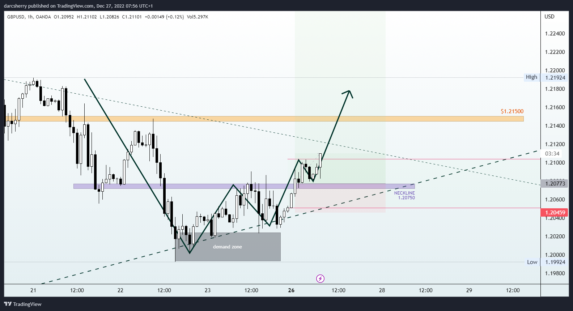Image resolution: width=573 pixels, height=311 pixels.
Task: Click the GBPUSD symbol title
Action: click(x=16, y=17)
